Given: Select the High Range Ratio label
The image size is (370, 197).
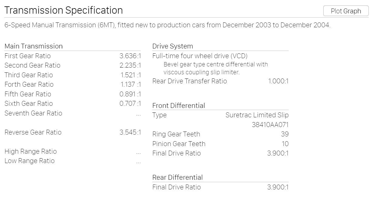Looking at the screenshot, I should (x=31, y=151).
